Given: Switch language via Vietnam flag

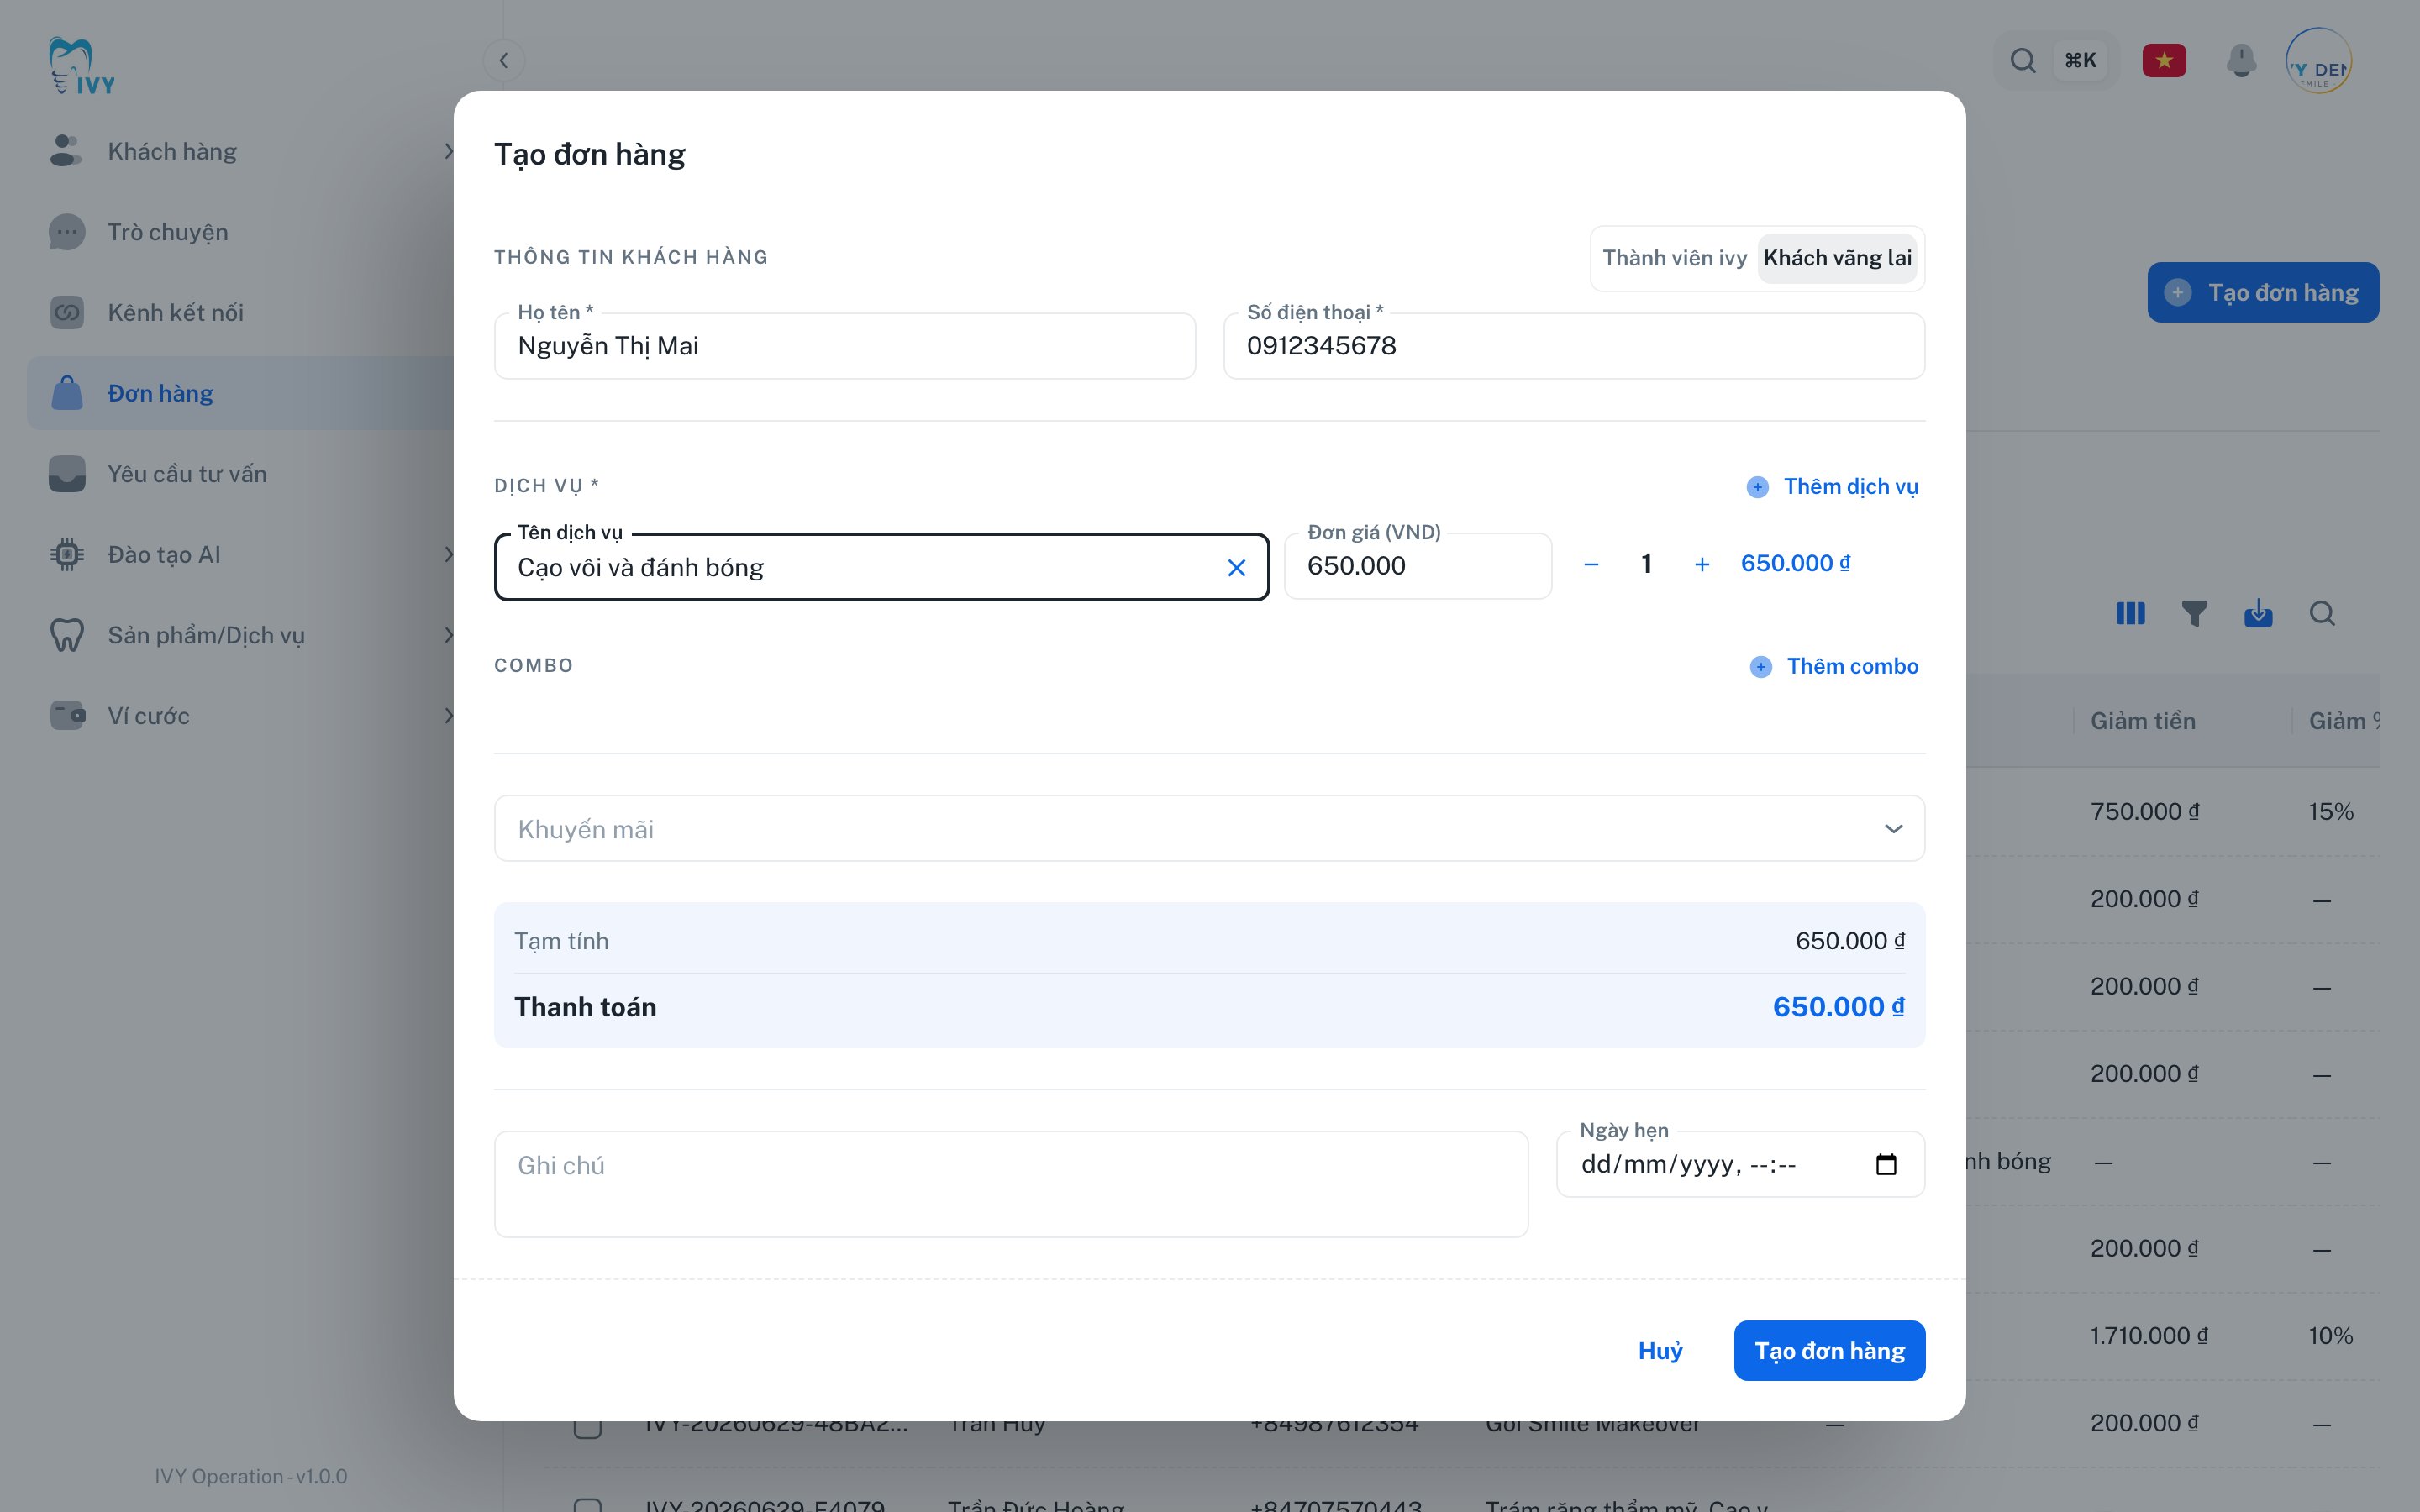Looking at the screenshot, I should coord(2164,61).
